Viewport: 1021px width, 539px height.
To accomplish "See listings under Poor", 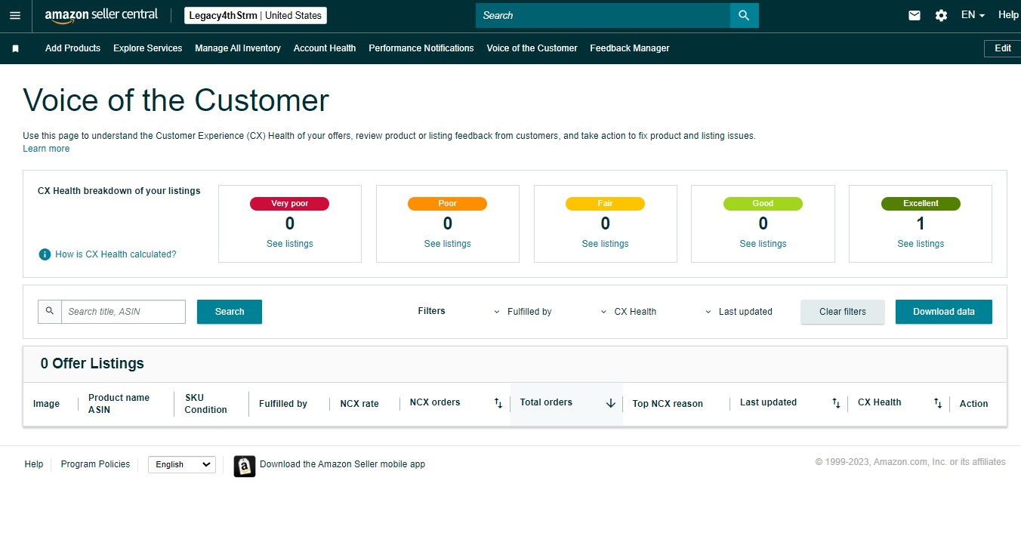I will click(448, 244).
